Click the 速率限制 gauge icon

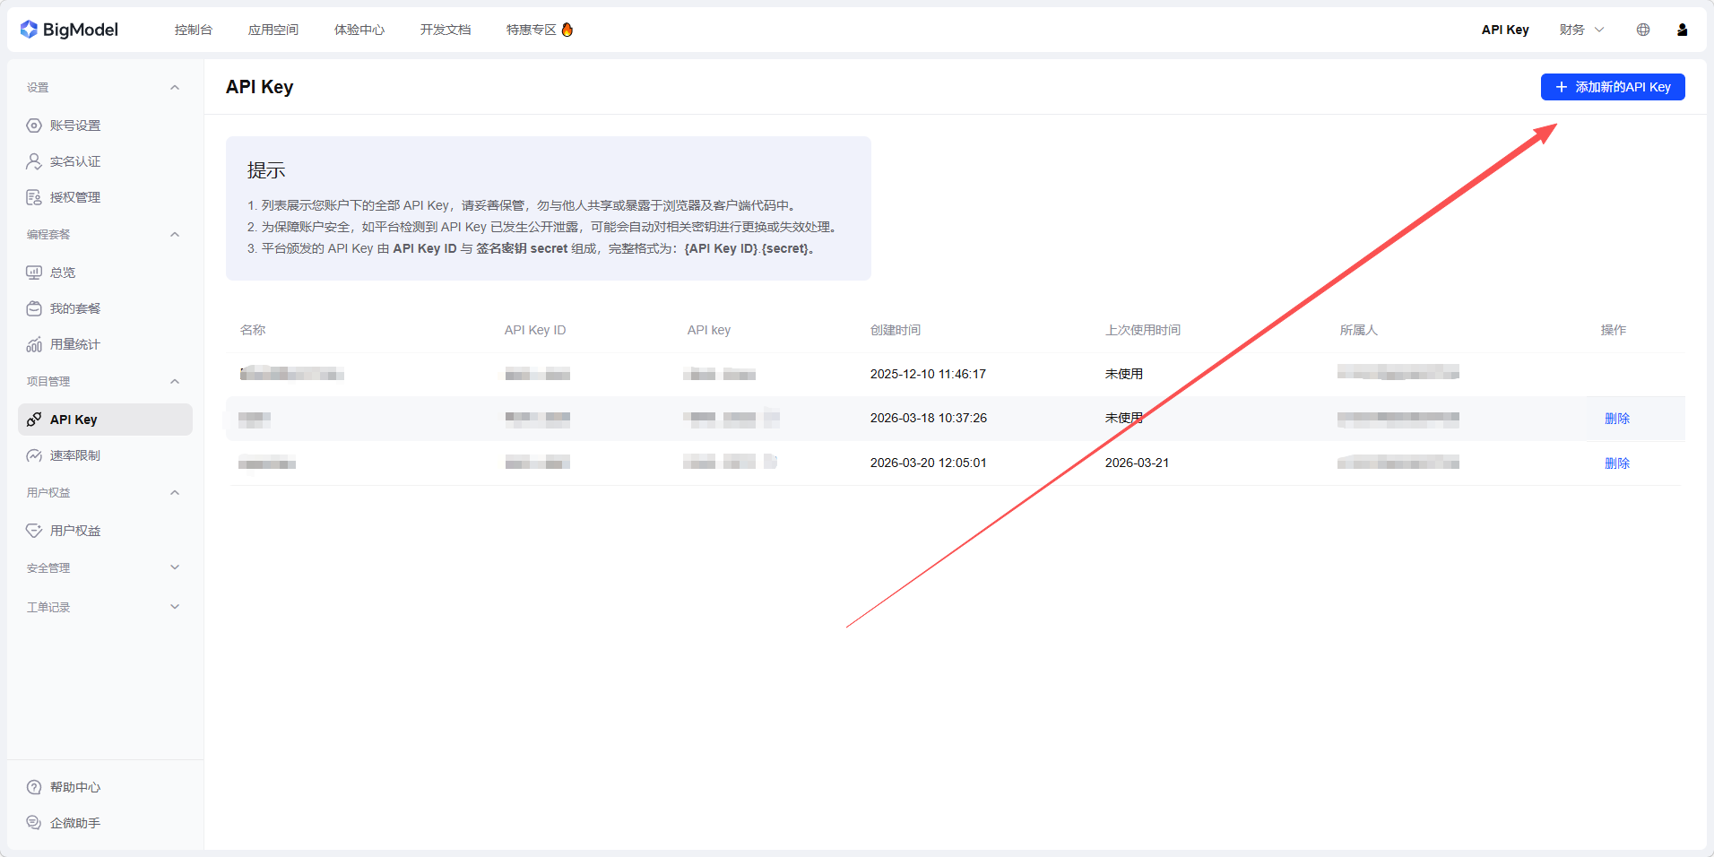click(34, 455)
